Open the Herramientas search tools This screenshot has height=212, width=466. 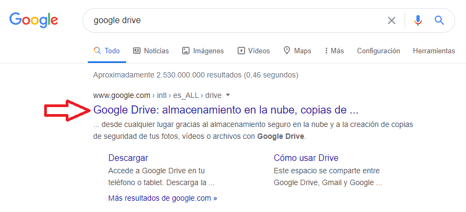point(434,51)
